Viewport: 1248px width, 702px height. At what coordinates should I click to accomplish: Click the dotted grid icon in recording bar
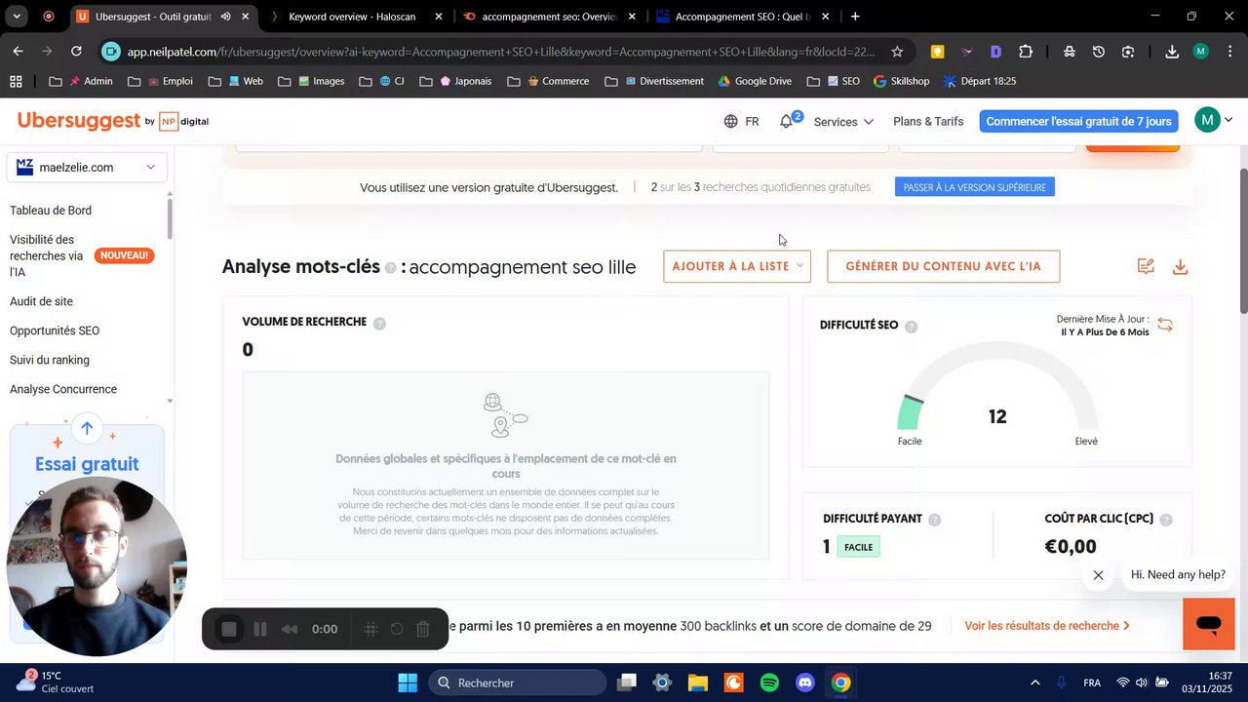point(370,630)
